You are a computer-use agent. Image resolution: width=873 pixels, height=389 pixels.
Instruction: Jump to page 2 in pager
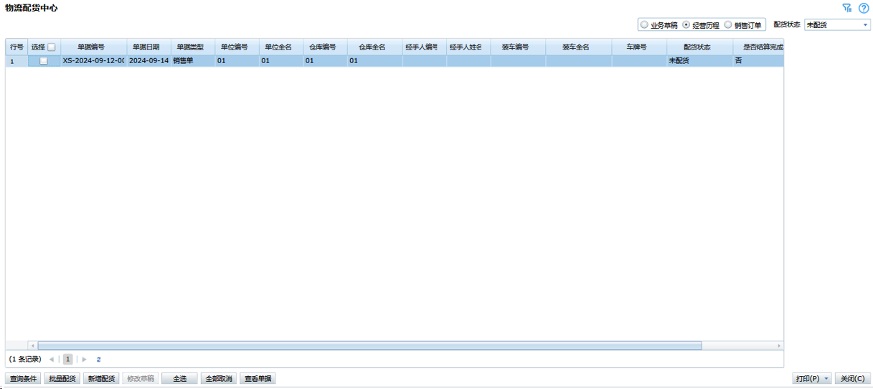(99, 359)
